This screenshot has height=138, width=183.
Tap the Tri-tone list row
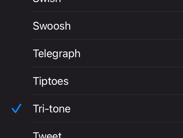click(92, 109)
